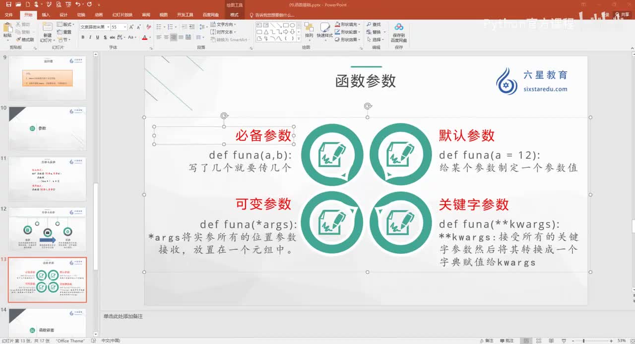The image size is (635, 344).
Task: Open the Shape Effects (形状效果) dropdown
Action: pos(347,40)
